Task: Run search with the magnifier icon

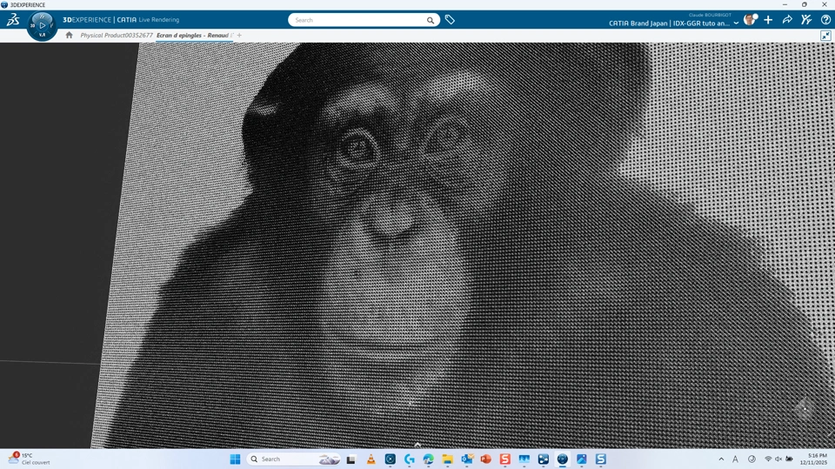Action: click(x=431, y=20)
